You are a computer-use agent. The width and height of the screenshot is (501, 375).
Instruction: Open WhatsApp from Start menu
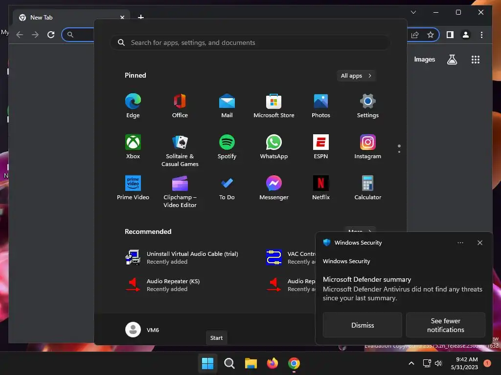274,147
